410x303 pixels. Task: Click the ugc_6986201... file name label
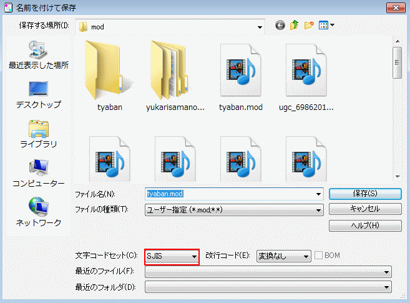(x=306, y=107)
